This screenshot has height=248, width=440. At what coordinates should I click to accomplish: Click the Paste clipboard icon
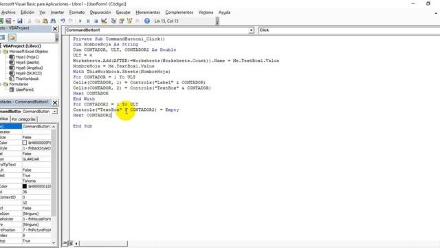click(45, 21)
